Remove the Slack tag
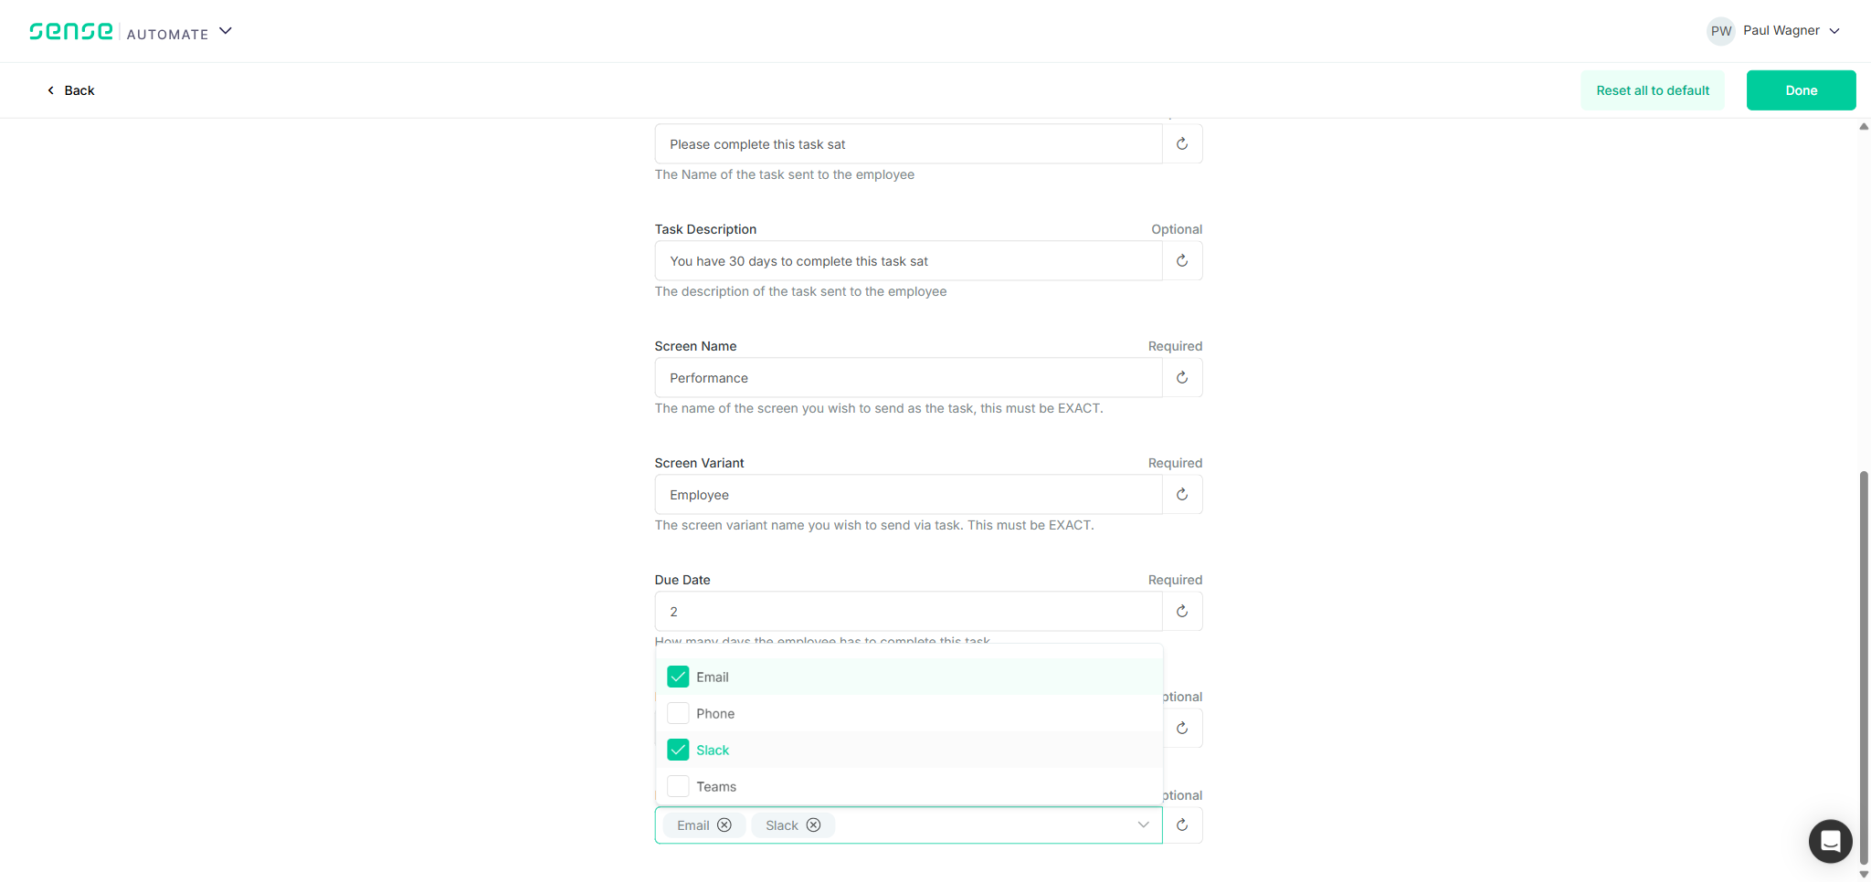 coord(813,825)
